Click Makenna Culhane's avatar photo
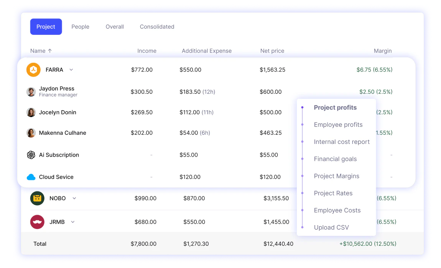The image size is (441, 268). [x=31, y=133]
